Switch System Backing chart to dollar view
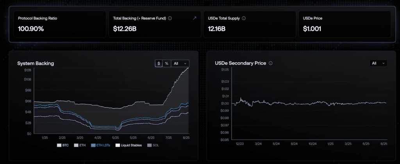The image size is (400, 164). 159,64
